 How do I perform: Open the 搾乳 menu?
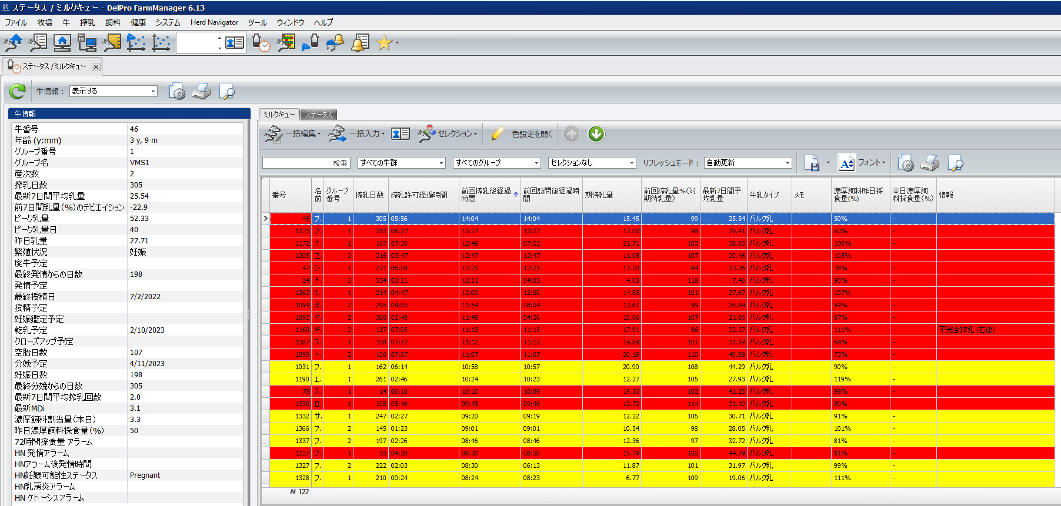87,22
